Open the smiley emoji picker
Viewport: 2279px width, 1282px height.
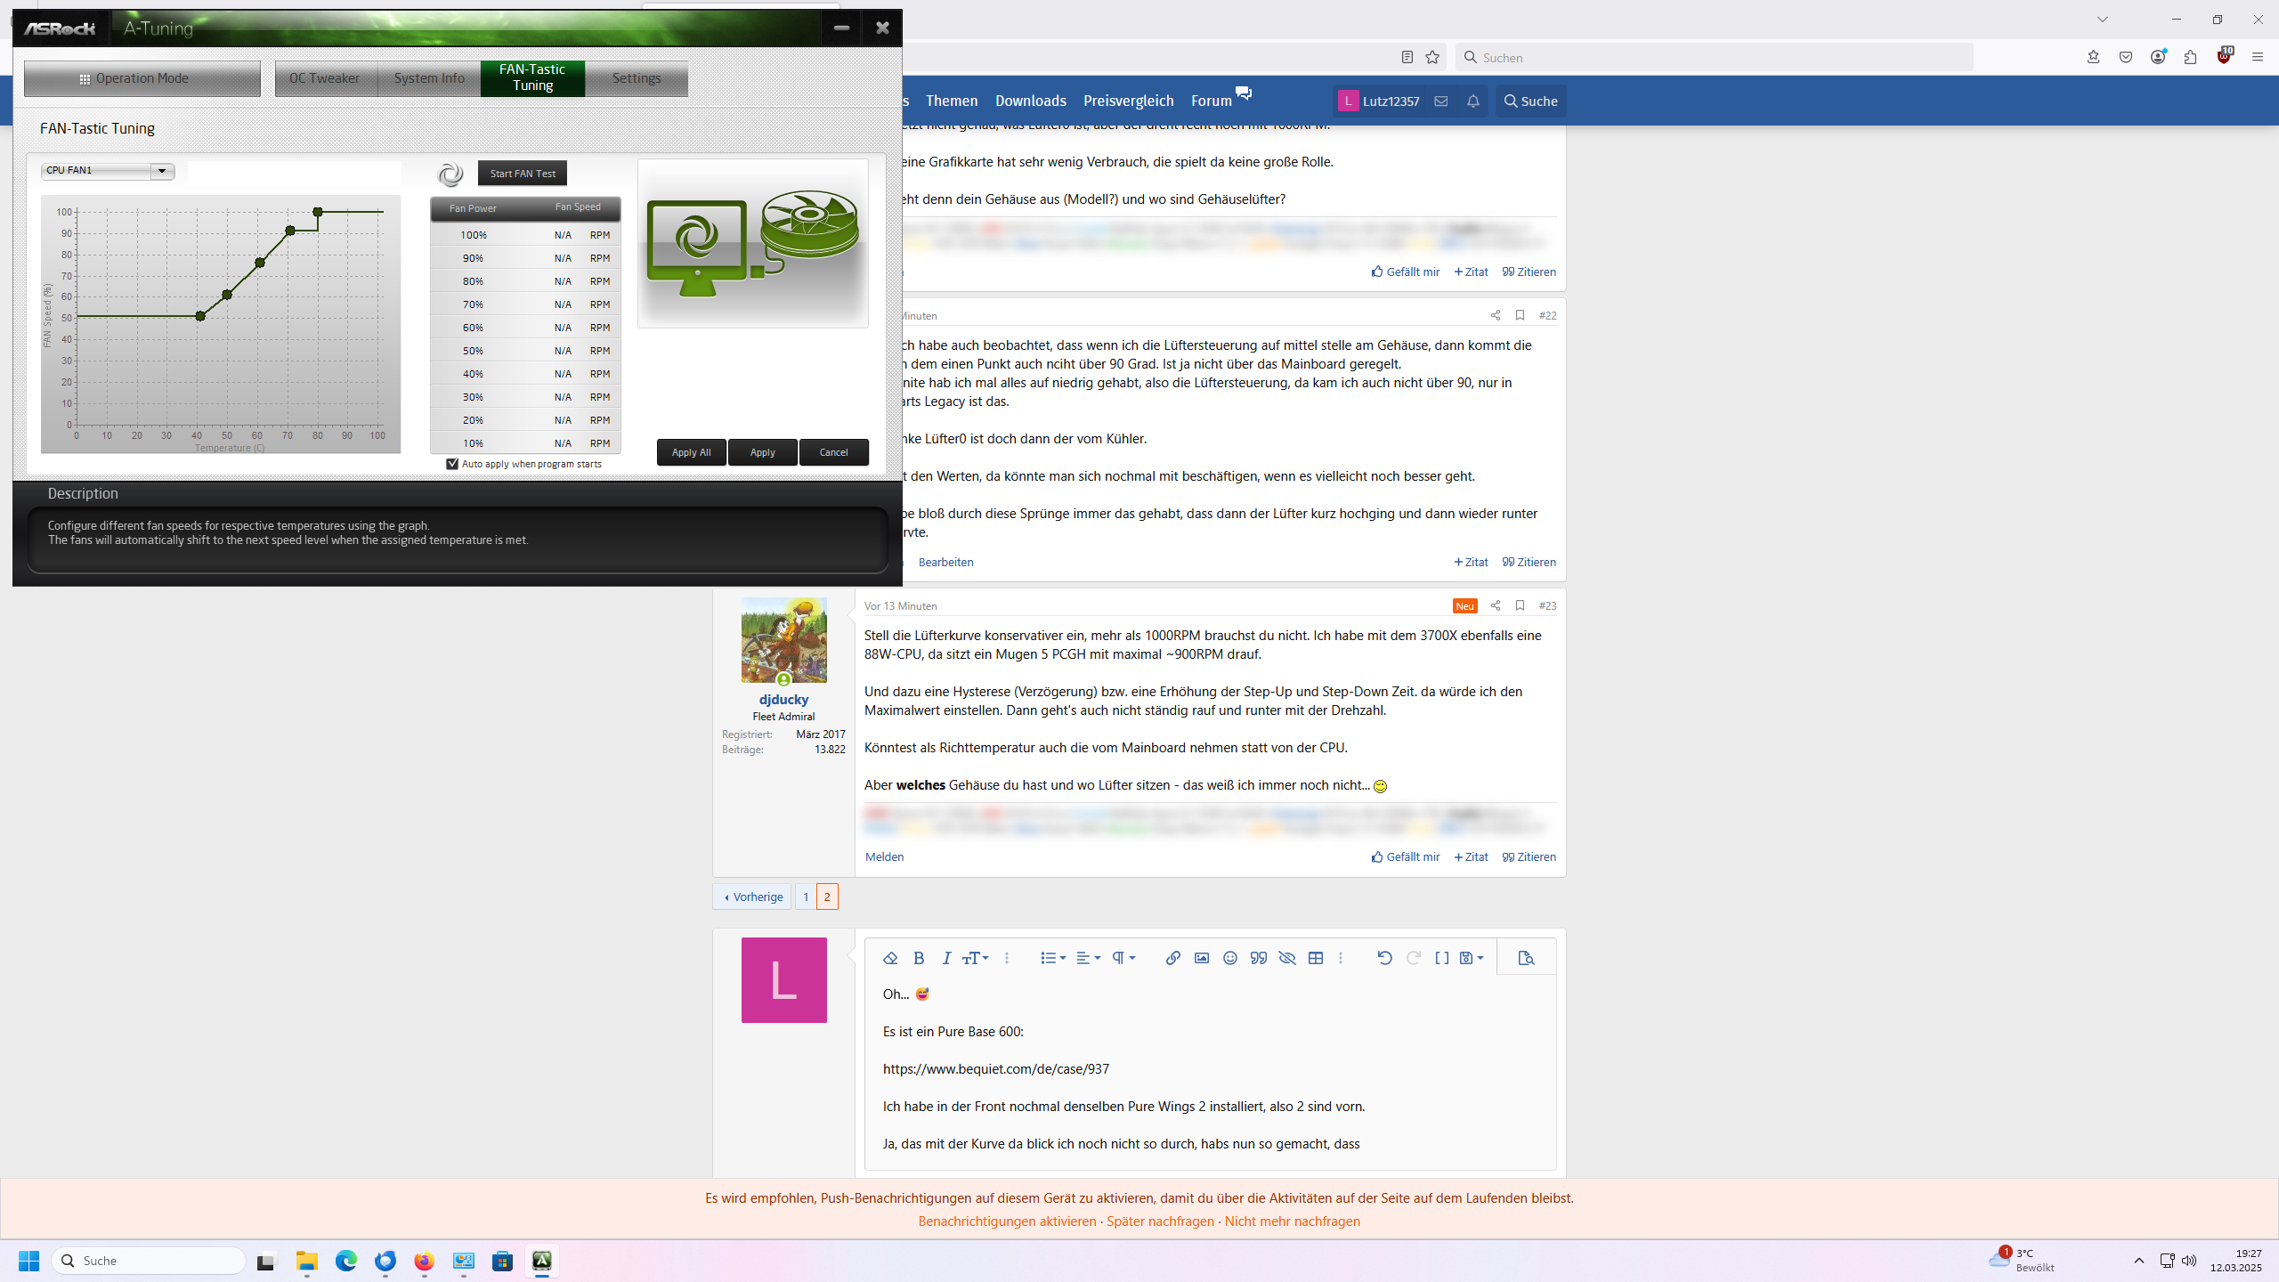tap(1229, 958)
